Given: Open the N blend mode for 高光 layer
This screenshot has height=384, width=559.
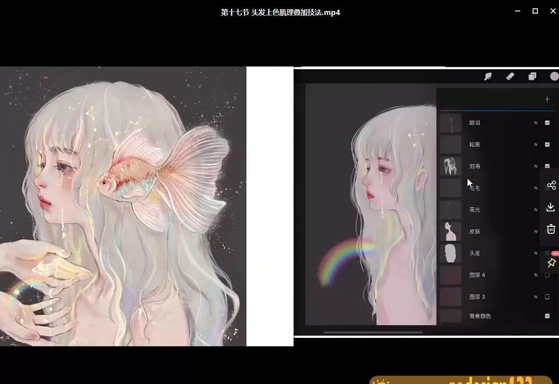Looking at the screenshot, I should 535,210.
